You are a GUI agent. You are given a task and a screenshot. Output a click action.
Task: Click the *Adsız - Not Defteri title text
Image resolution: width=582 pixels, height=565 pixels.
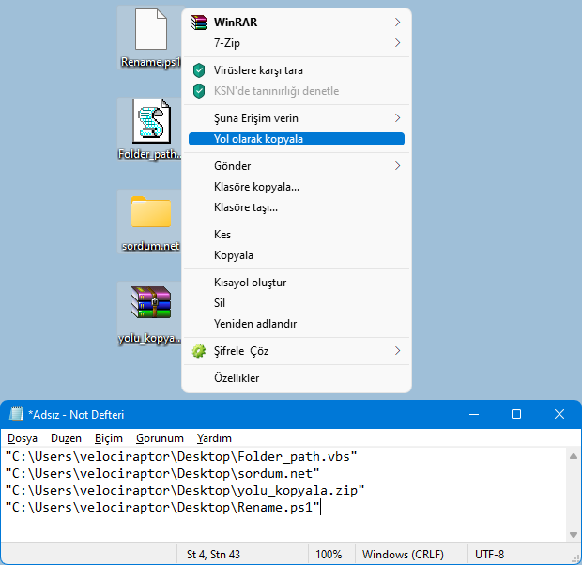[x=76, y=414]
